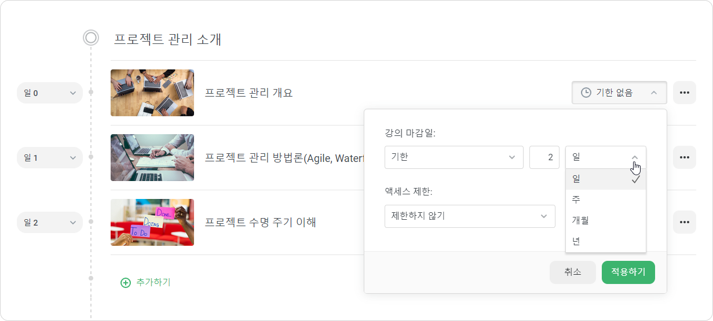Image resolution: width=713 pixels, height=321 pixels.
Task: Choose 년 from the unit dropdown list
Action: [x=605, y=242]
